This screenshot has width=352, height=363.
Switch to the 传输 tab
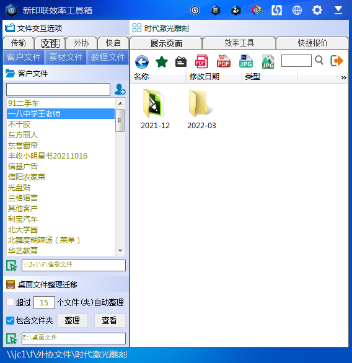coord(19,43)
